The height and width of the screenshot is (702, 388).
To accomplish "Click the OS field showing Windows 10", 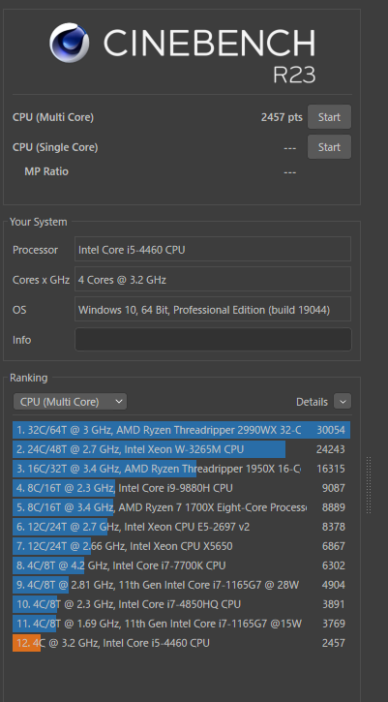I will click(213, 309).
